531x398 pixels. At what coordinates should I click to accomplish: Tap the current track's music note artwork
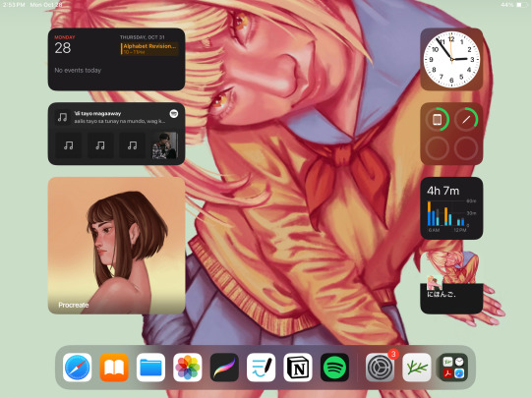[x=62, y=117]
